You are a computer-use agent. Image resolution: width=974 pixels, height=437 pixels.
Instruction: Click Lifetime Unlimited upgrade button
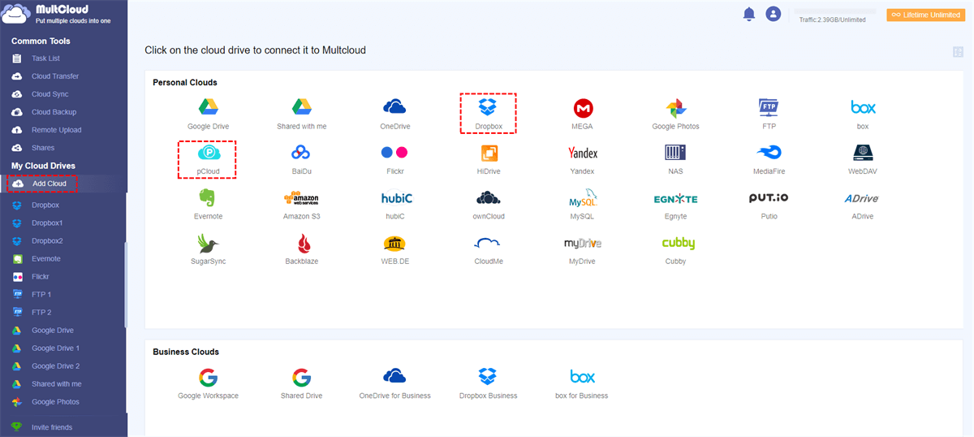[925, 15]
